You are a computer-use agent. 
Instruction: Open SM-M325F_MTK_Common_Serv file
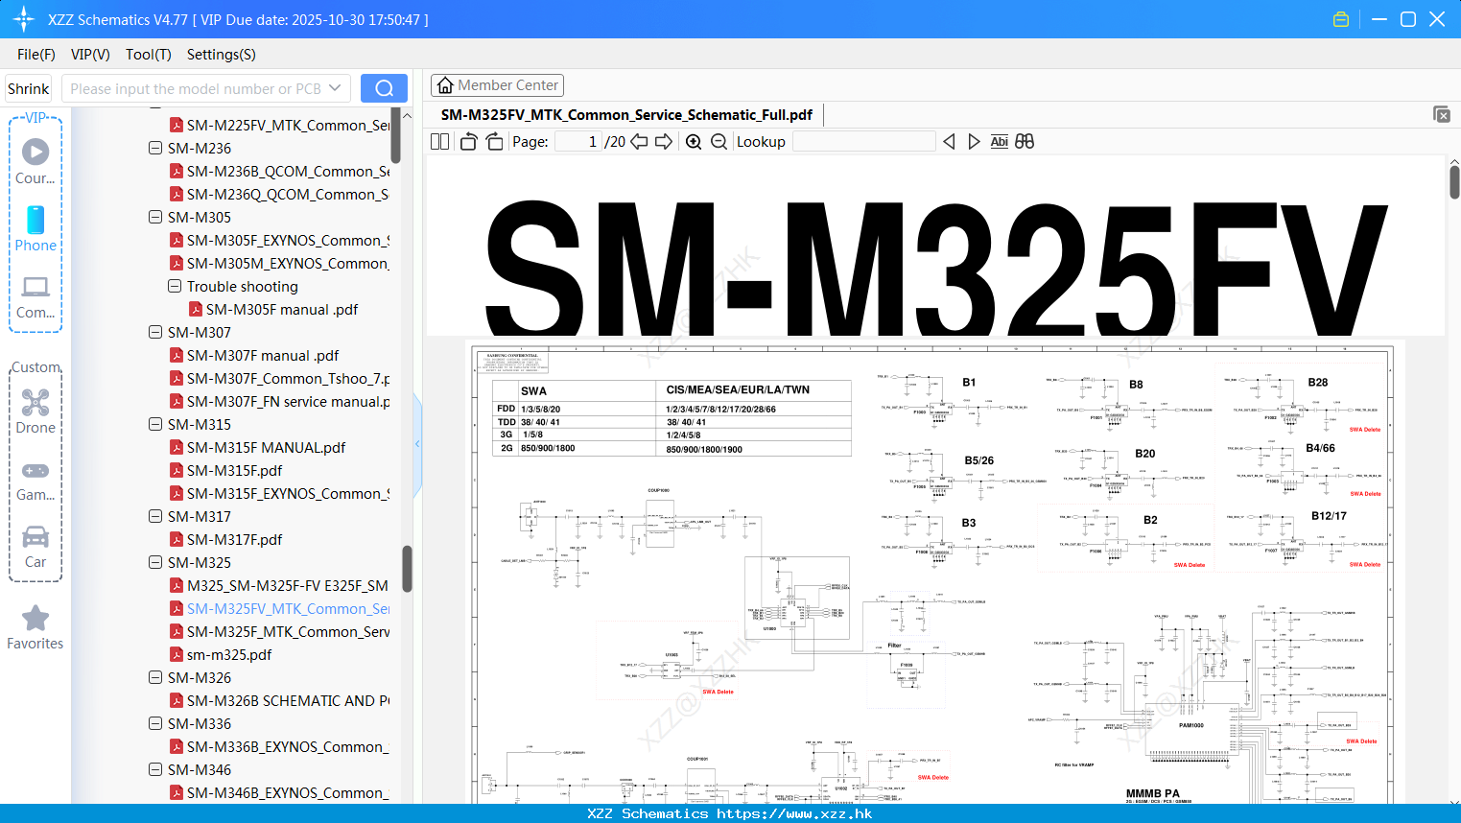[x=288, y=631]
